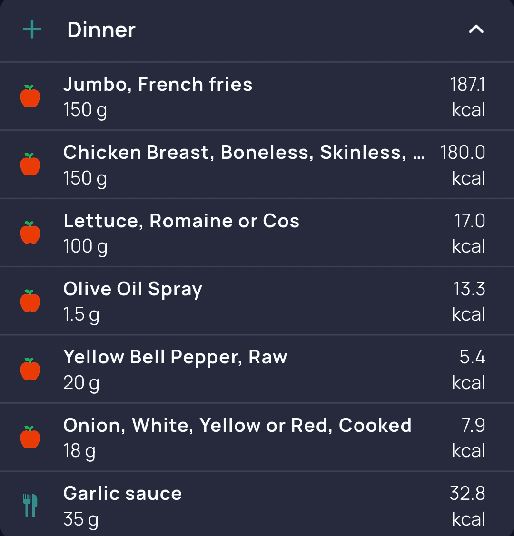Open the Garlic sauce entry

point(257,504)
